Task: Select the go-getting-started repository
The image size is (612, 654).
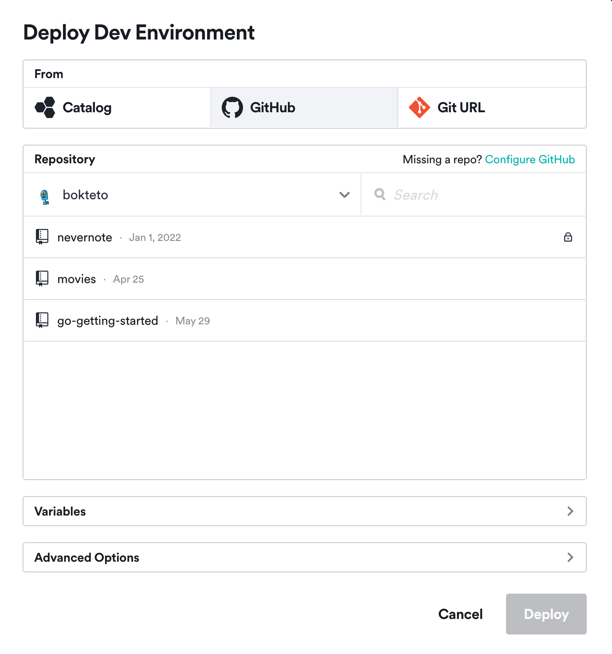Action: (108, 320)
